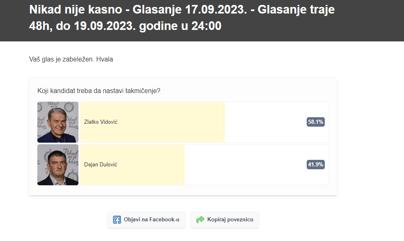Click the Objavi na Facebook-u button
The image size is (404, 241).
point(146,220)
